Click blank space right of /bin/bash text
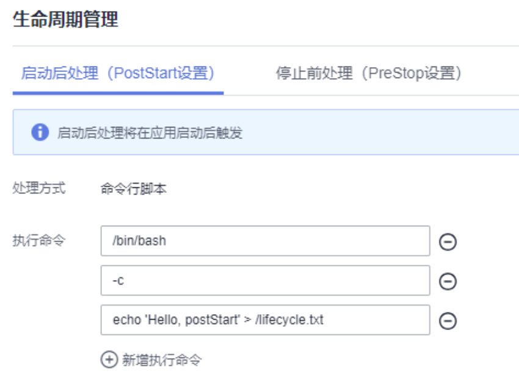 (298, 241)
